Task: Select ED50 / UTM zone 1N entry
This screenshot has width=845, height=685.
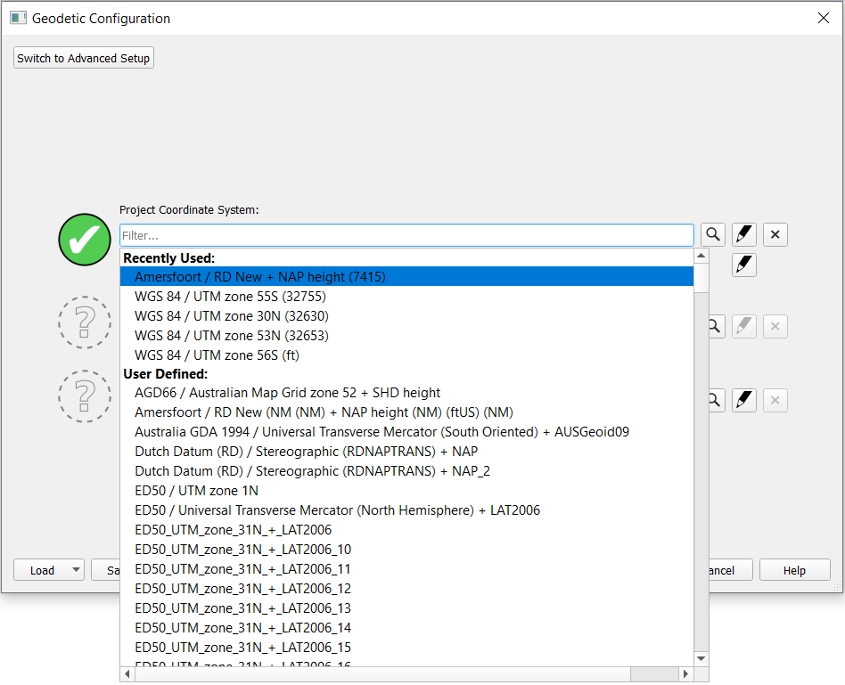Action: click(x=196, y=491)
